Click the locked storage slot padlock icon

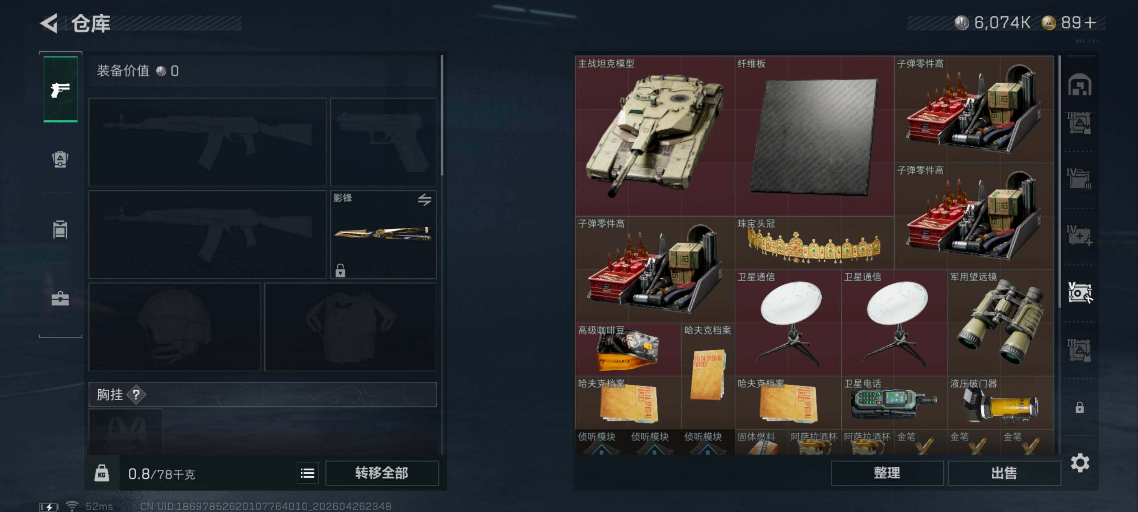(x=1080, y=407)
